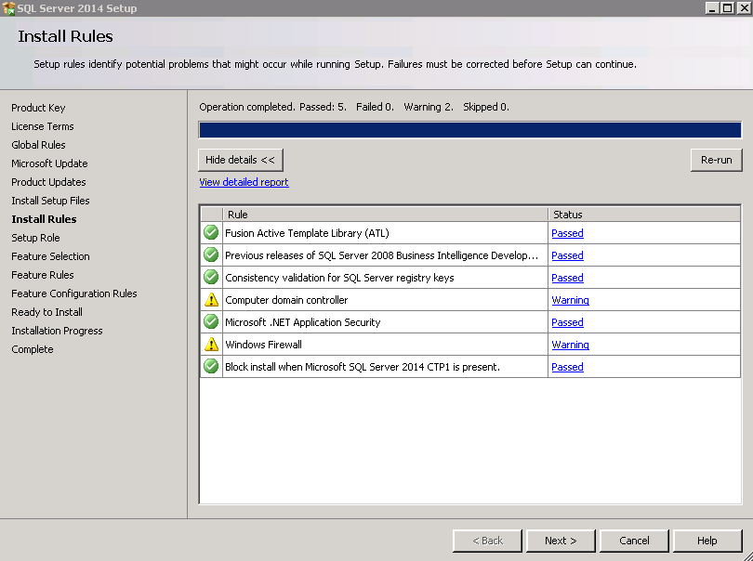Open Warning status for Computer domain controller
Image resolution: width=753 pixels, height=561 pixels.
click(x=570, y=300)
